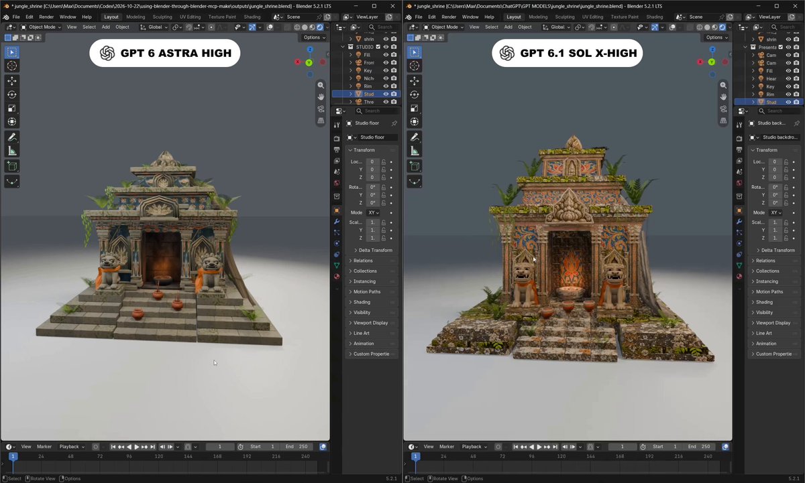The height and width of the screenshot is (483, 805).
Task: Click outliner search field in left window
Action: tap(384, 27)
